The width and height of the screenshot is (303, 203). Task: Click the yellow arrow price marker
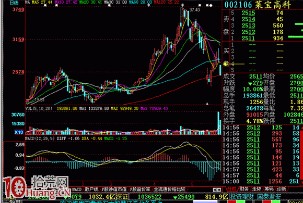234,64
